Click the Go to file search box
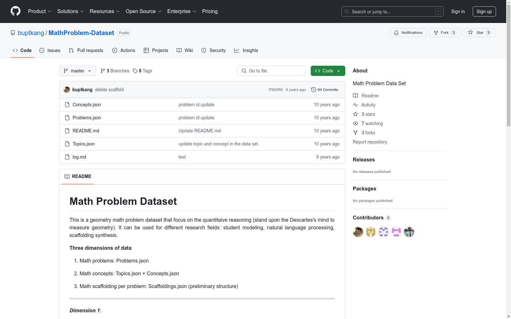Viewport: 511px width, 319px height. click(271, 71)
